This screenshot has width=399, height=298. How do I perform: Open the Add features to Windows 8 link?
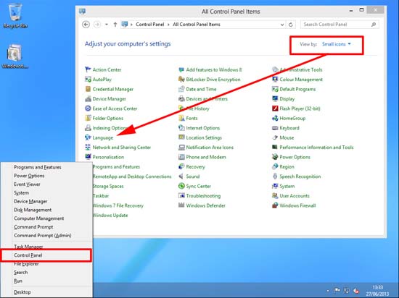pos(214,69)
